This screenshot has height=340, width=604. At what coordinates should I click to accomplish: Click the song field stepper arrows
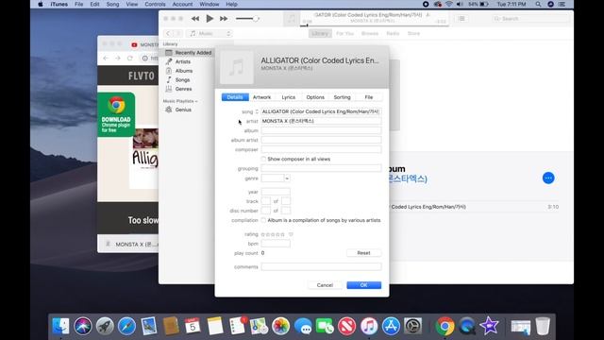257,111
